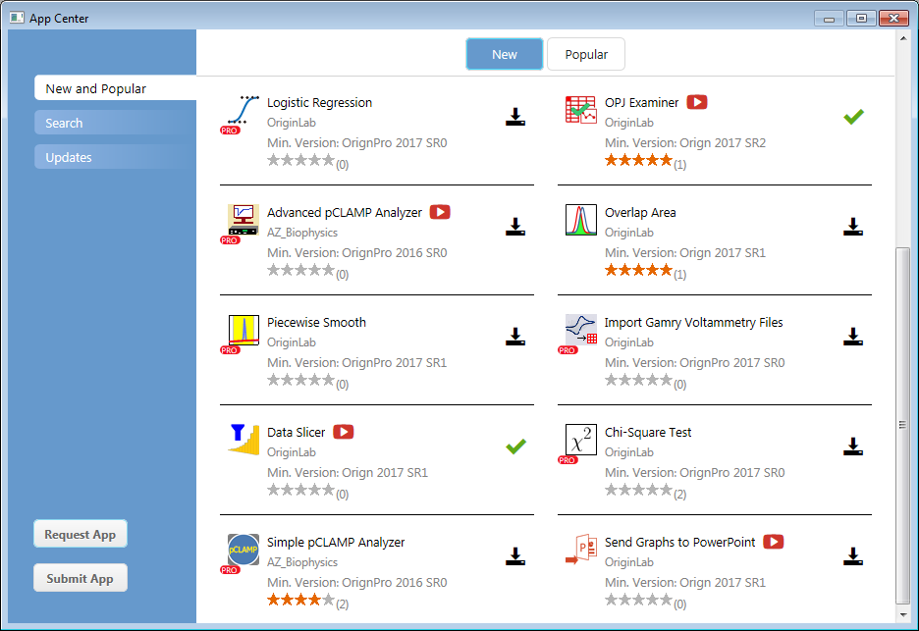
Task: Open the Overlap Area title
Action: tap(640, 212)
